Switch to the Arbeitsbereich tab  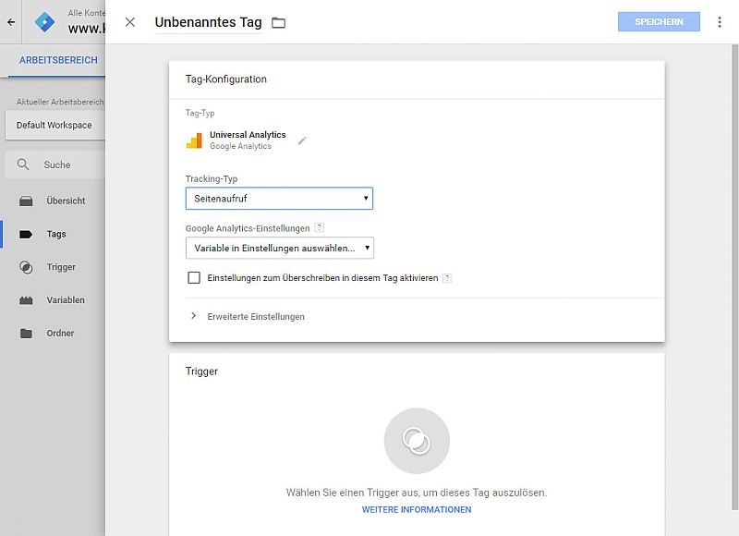tap(58, 60)
